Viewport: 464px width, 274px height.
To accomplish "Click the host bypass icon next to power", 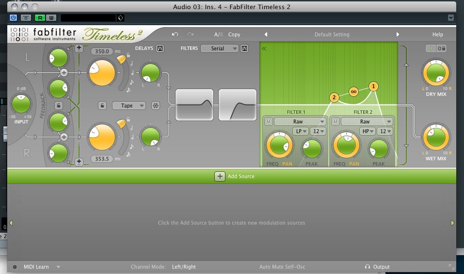I will coord(26,18).
